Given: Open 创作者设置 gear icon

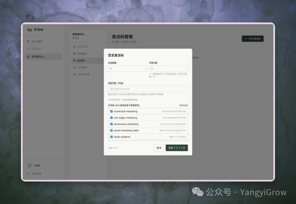Looking at the screenshot, I should point(75,74).
